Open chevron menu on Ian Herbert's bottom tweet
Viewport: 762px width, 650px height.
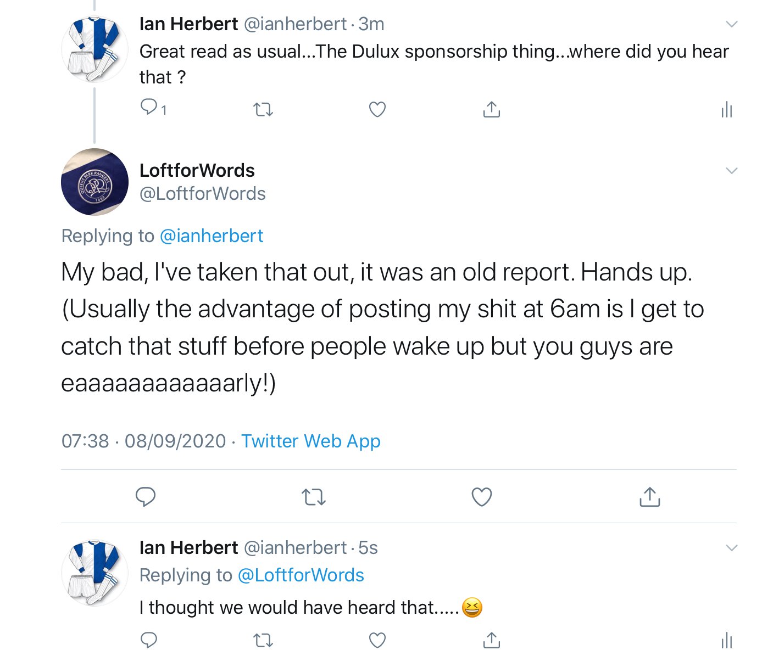(731, 548)
